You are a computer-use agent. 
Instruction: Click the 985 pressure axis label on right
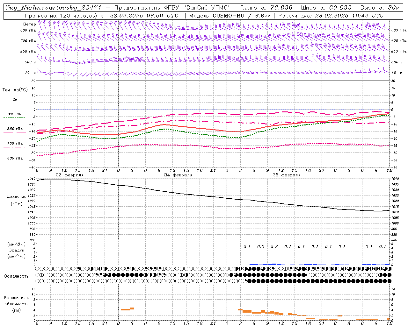pyautogui.click(x=395, y=240)
